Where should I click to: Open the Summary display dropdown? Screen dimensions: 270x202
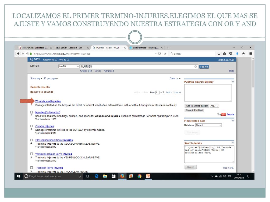point(36,78)
